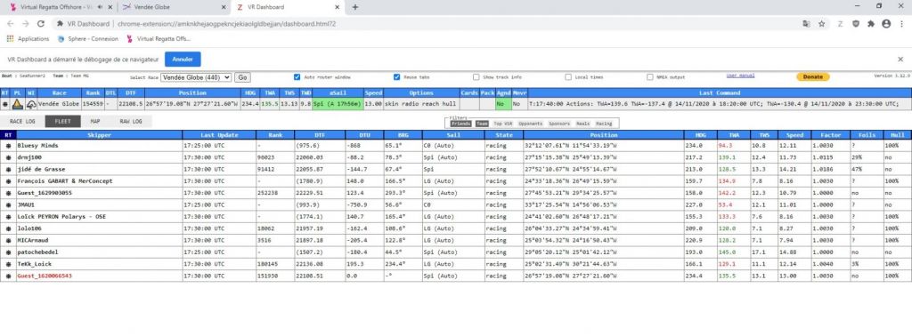The width and height of the screenshot is (912, 336).
Task: Open router for Loïck PEYRON Polarys via RT icon
Action: (x=8, y=217)
